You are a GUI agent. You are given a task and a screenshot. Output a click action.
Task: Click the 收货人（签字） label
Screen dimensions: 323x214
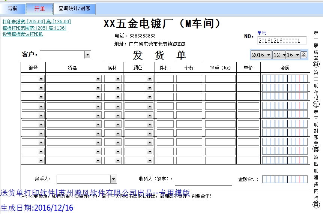click(x=156, y=179)
